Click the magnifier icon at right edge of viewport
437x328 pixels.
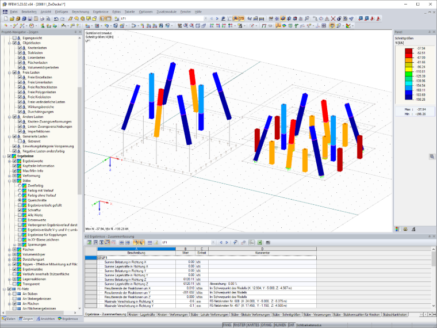(432, 157)
